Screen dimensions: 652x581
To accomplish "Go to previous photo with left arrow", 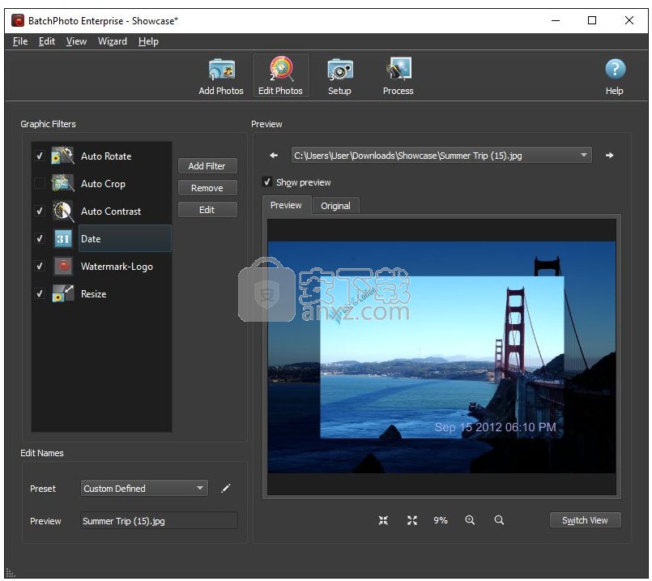I will point(274,155).
